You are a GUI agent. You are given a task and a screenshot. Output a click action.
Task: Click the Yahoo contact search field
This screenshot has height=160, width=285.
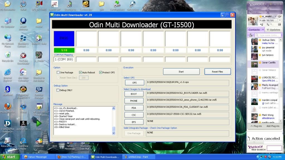[268, 35]
